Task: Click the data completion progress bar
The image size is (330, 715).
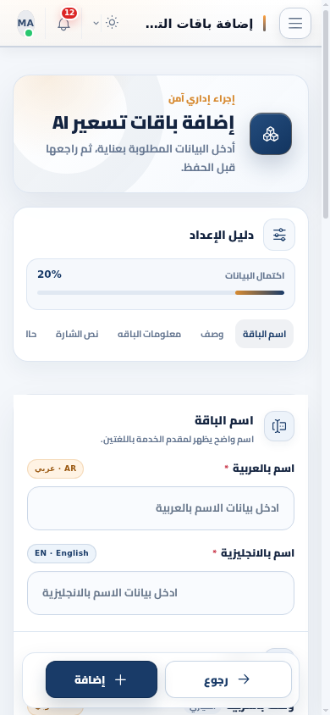Action: coord(161,293)
